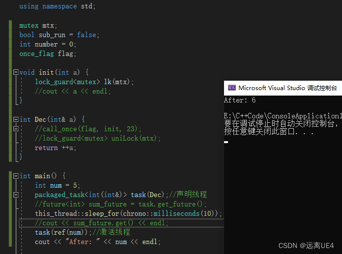Click 'return ++a;' statement
Image resolution: width=342 pixels, height=254 pixels.
click(x=56, y=148)
